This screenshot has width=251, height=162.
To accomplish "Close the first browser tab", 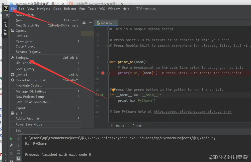I will [63, 4].
